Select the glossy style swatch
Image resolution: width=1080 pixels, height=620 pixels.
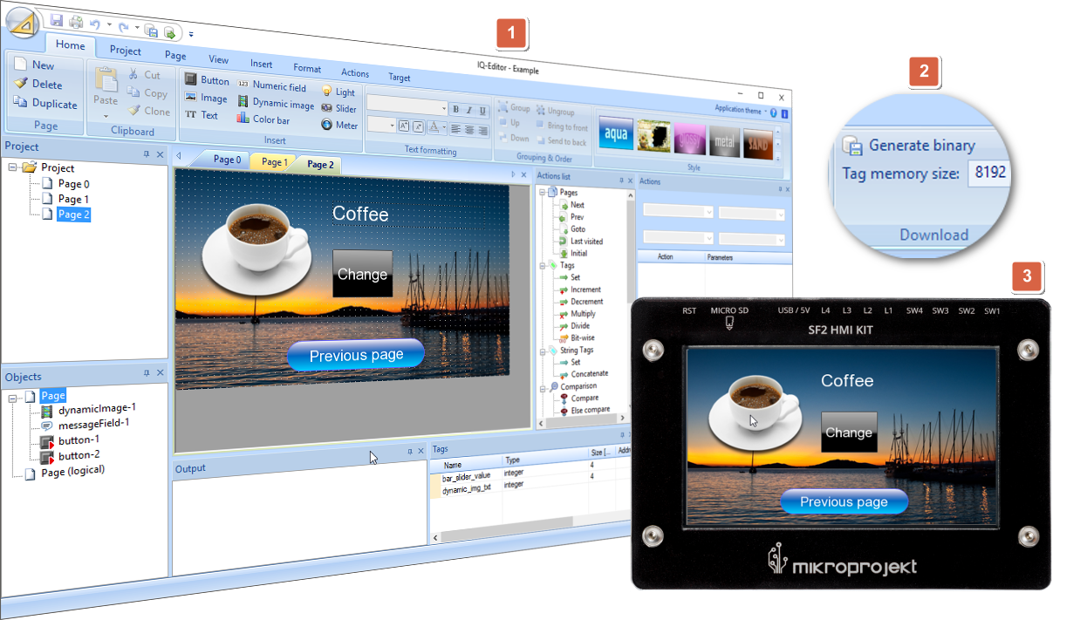(688, 139)
